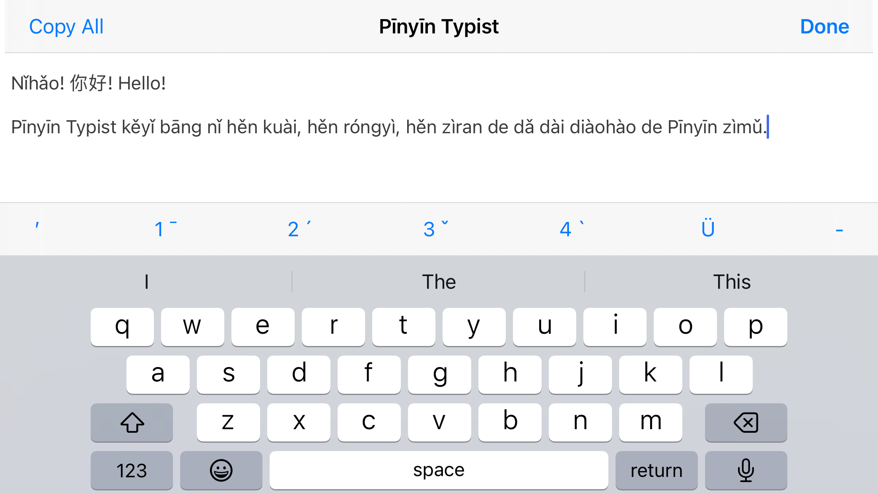This screenshot has width=878, height=494.
Task: Tap the backspace delete key
Action: click(x=746, y=422)
